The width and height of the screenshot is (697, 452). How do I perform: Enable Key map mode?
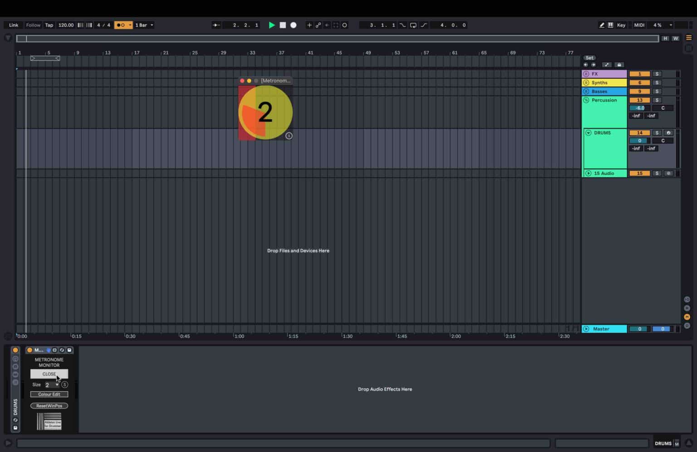pyautogui.click(x=621, y=25)
